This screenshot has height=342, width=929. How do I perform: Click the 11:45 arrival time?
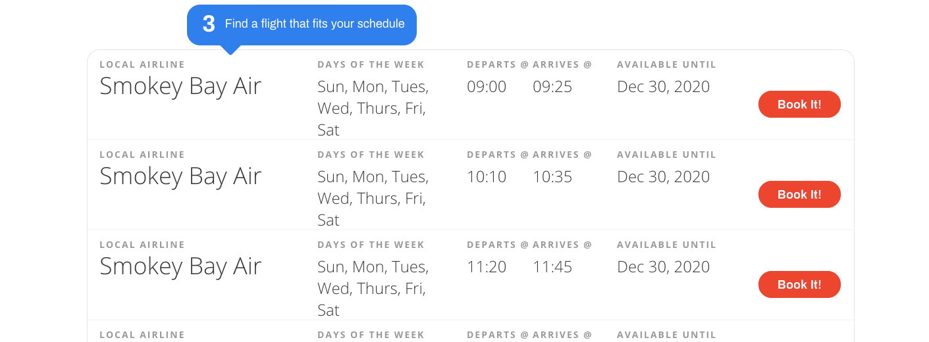552,267
